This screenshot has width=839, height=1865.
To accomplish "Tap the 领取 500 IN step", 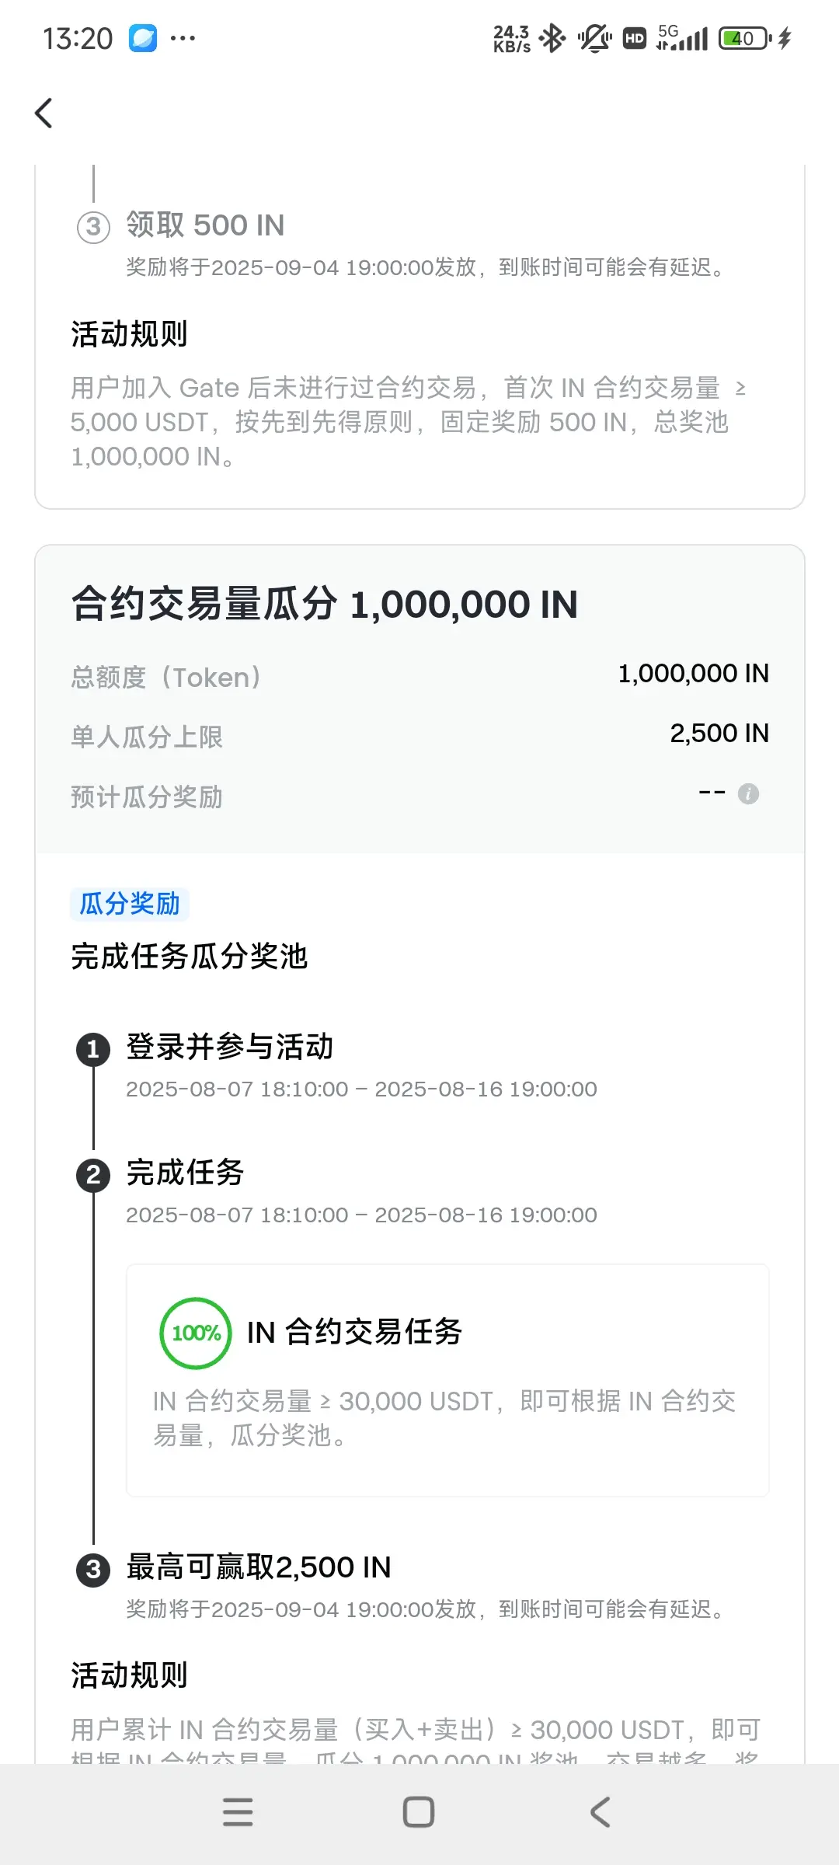I will [205, 225].
